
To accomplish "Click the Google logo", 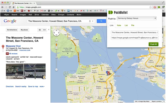I will click(10, 21).
